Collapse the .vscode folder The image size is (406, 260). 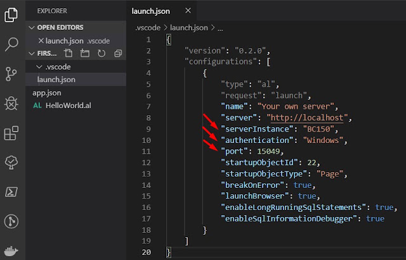39,67
